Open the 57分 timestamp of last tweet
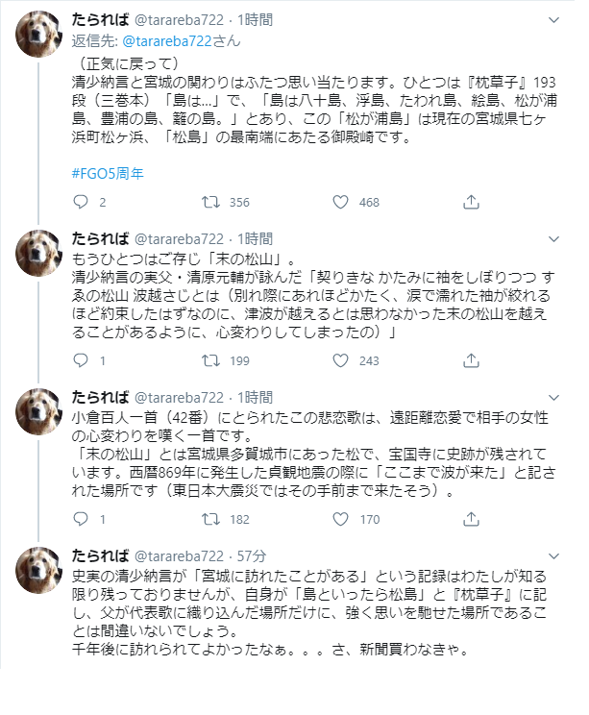589x715 pixels. tap(251, 555)
